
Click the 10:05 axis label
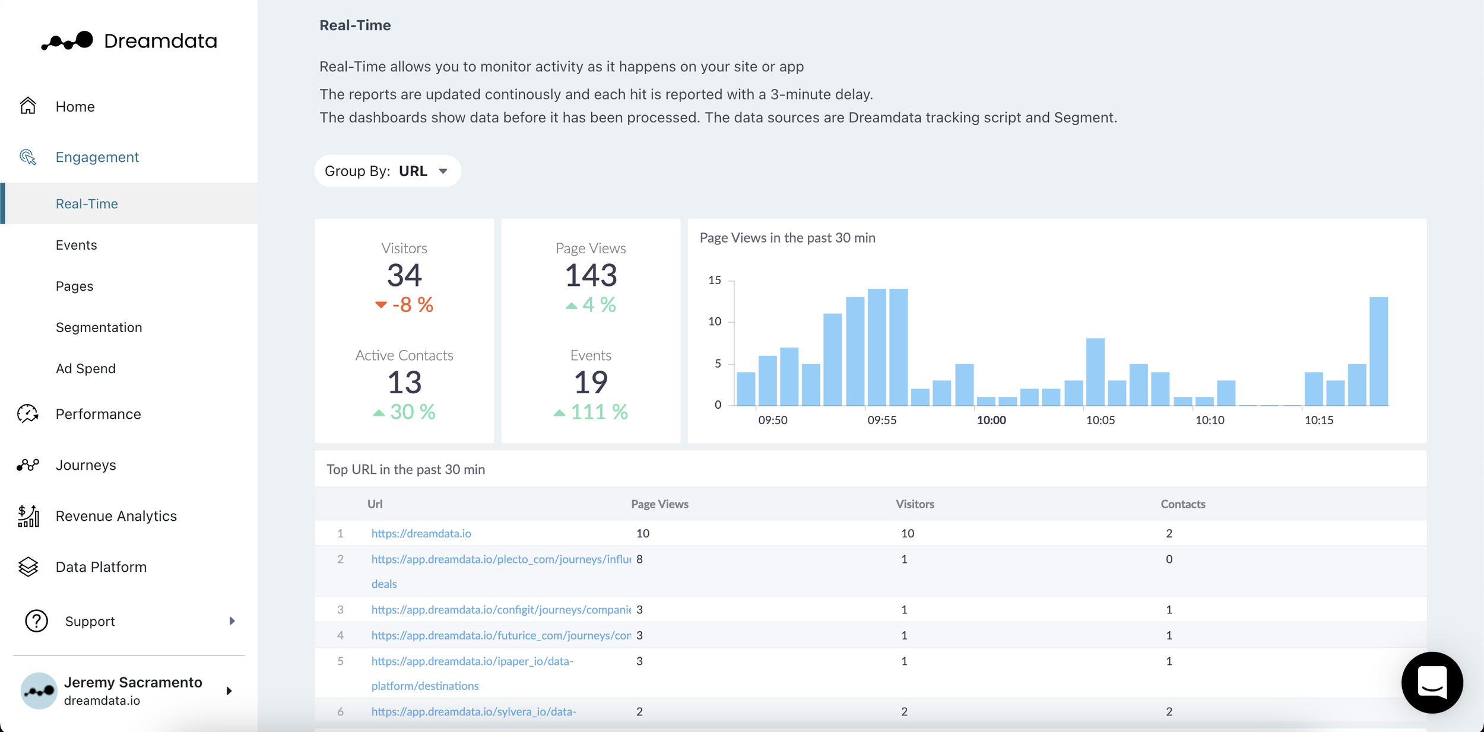1101,420
